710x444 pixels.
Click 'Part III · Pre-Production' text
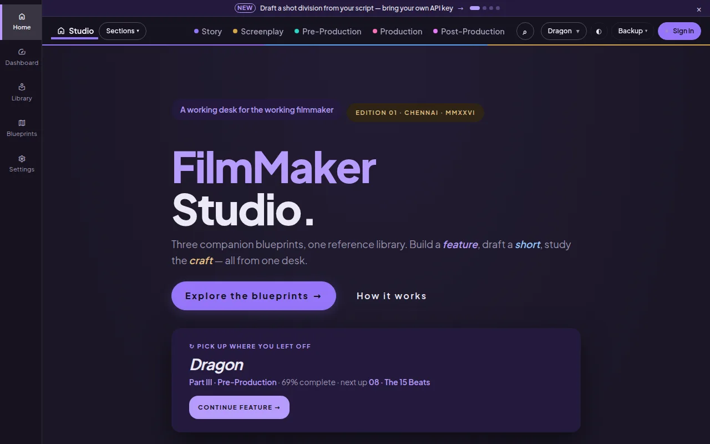233,382
